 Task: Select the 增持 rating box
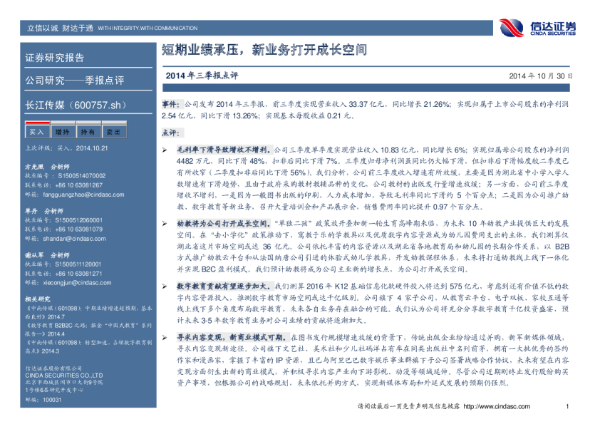(x=62, y=132)
